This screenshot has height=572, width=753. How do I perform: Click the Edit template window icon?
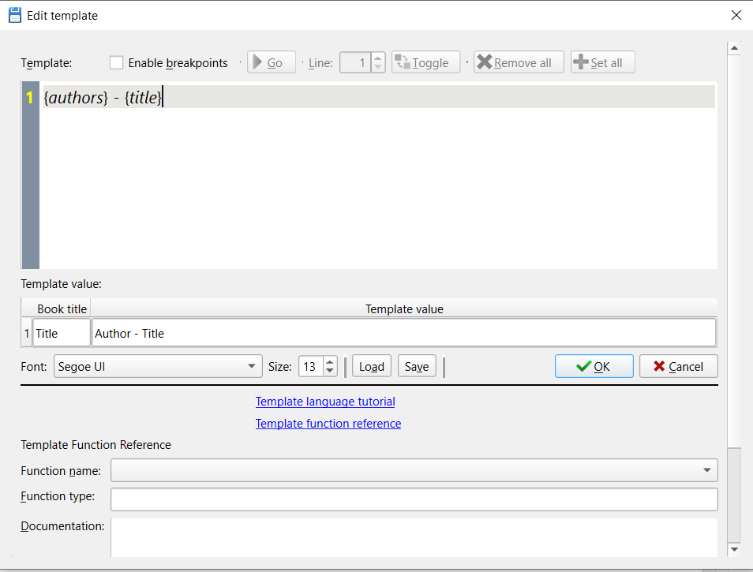15,15
